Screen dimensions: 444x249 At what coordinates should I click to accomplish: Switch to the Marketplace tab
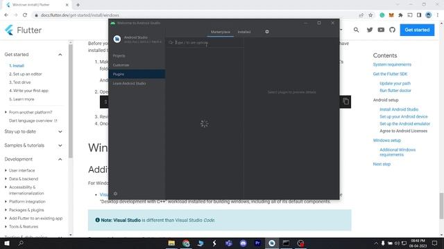pos(221,32)
